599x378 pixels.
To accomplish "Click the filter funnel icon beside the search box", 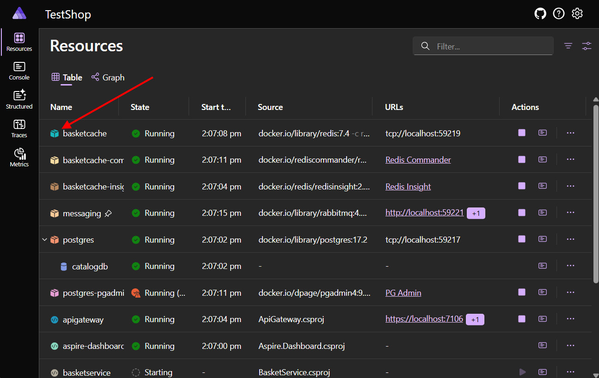I will click(x=568, y=46).
